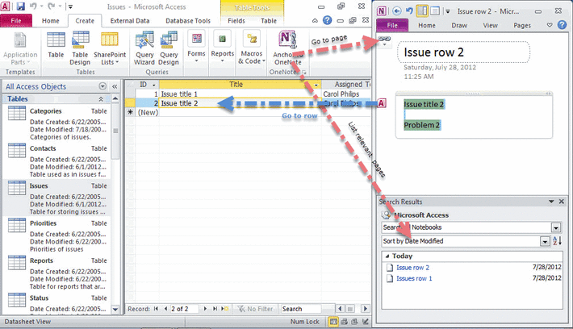Open the Contacts table
573x329 pixels.
(57, 161)
